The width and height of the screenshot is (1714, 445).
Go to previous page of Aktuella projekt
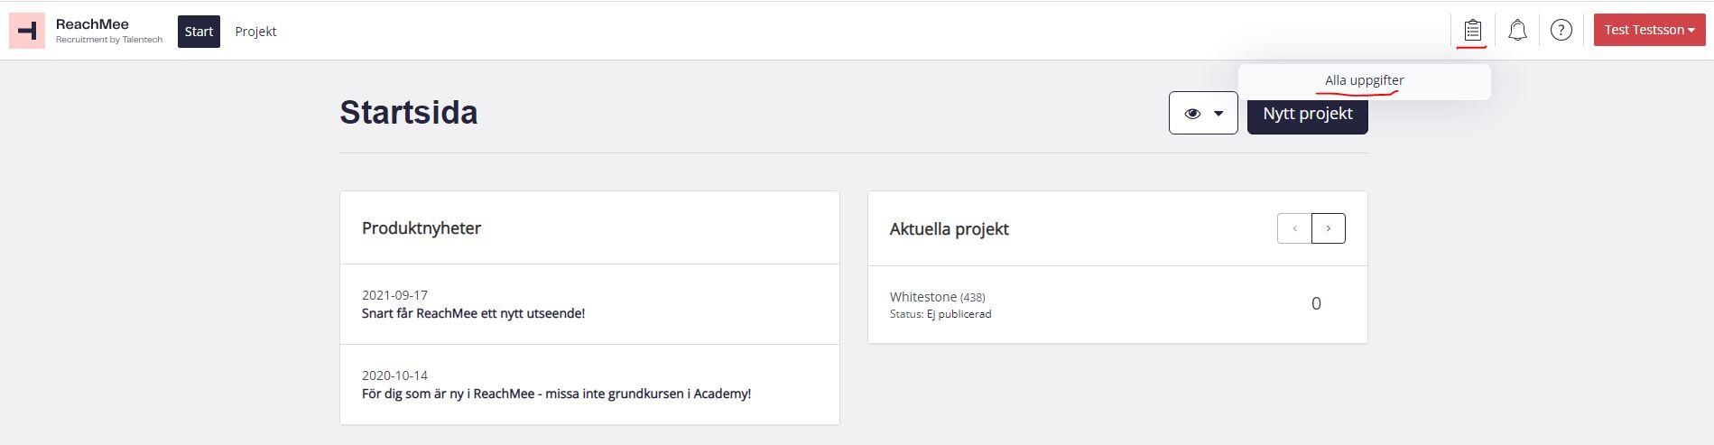click(1294, 228)
